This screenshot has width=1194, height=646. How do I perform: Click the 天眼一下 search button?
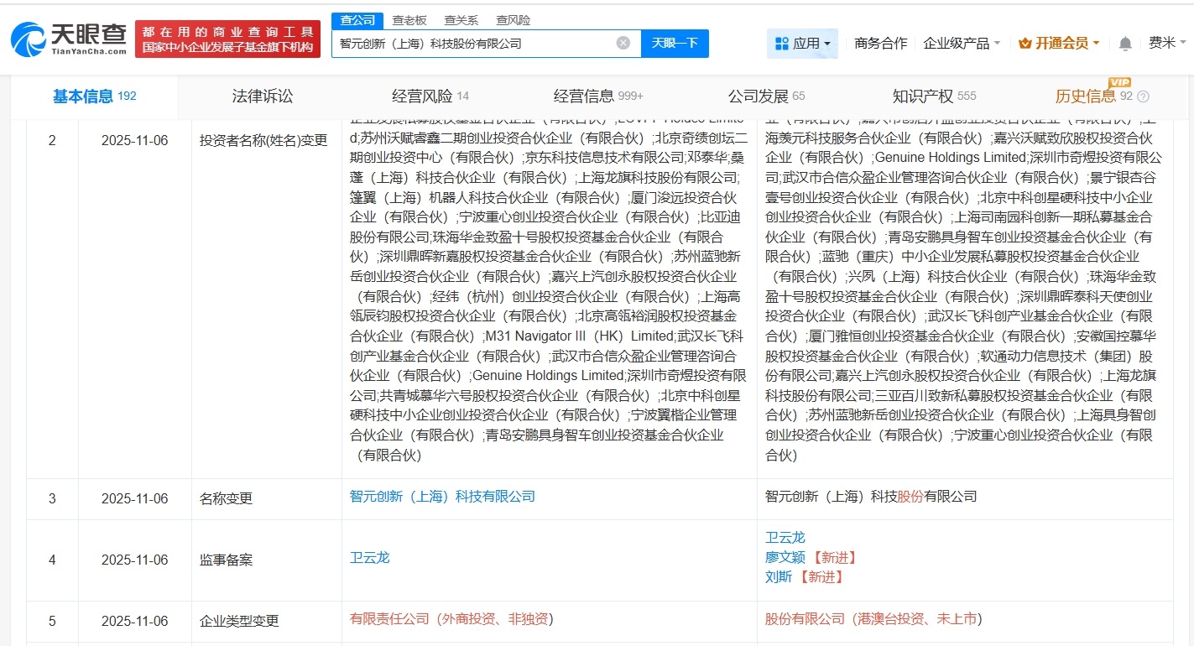pyautogui.click(x=675, y=43)
